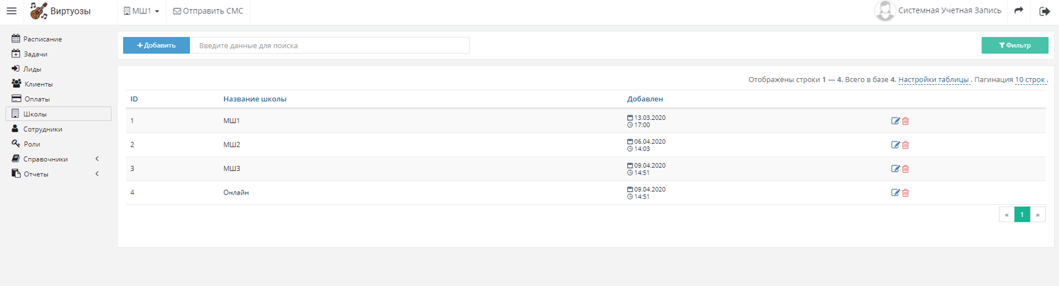
Task: Expand the Справочники sidebar section
Action: click(x=56, y=159)
